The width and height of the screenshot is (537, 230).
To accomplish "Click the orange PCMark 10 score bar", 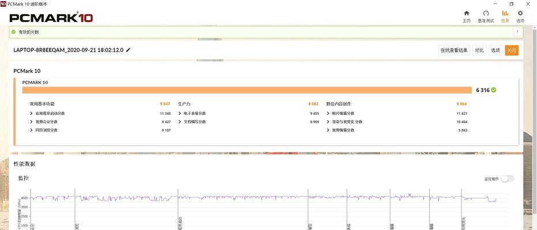I will [x=247, y=90].
